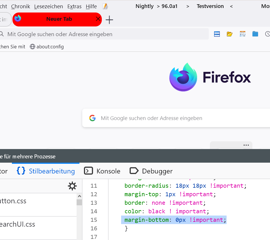This screenshot has width=270, height=240.
Task: Open the history clock icon
Action: (267, 34)
